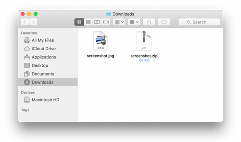Open iCloud Drive in sidebar
241x142 pixels.
coord(48,49)
